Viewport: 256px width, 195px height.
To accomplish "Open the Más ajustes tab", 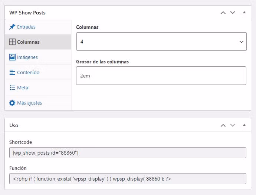I will [38, 103].
